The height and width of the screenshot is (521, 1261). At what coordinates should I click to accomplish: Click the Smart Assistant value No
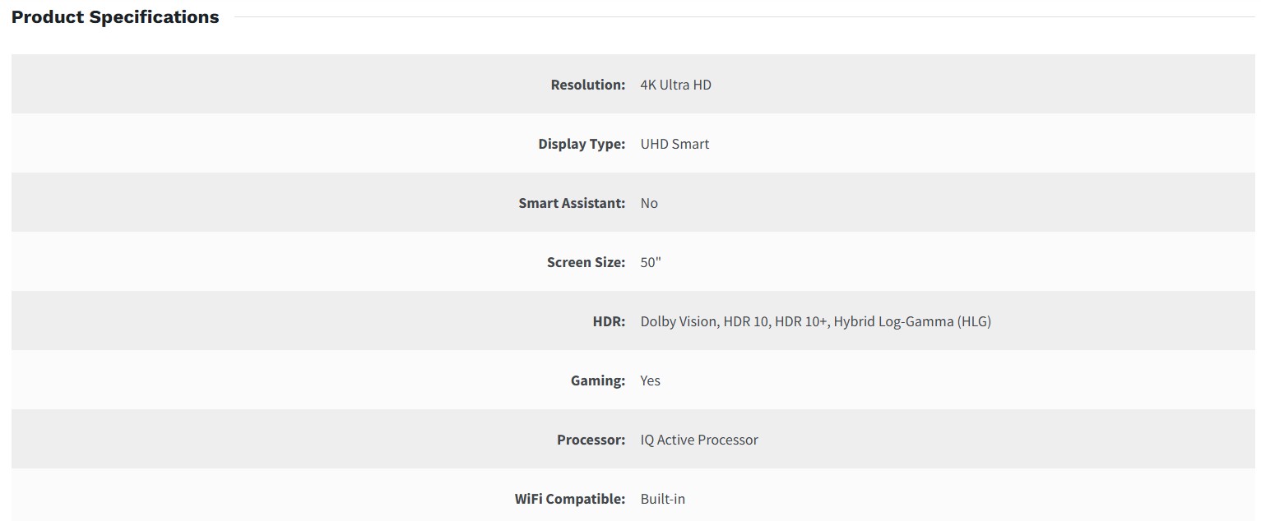[649, 203]
